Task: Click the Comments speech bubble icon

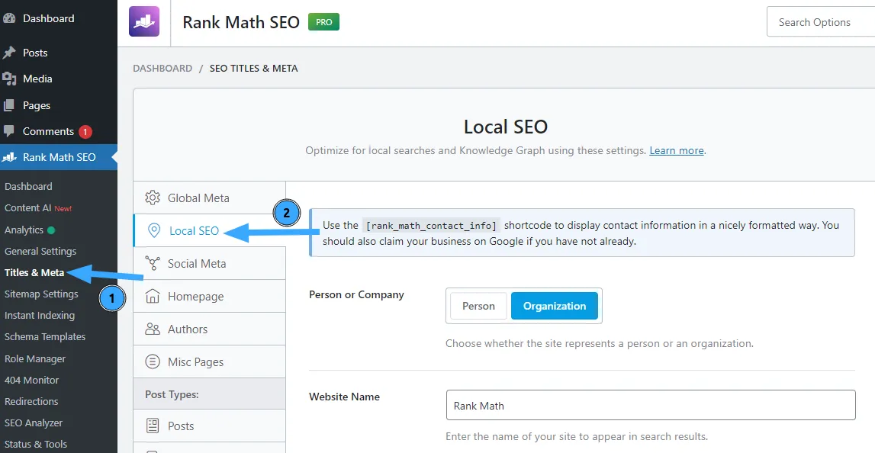Action: point(9,132)
